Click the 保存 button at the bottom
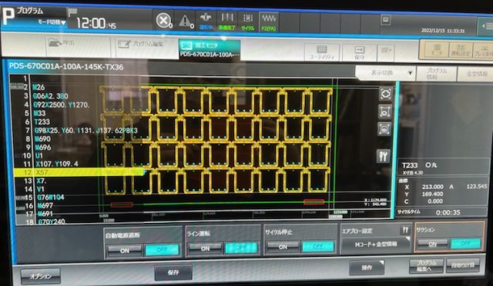This screenshot has width=493, height=286. click(x=173, y=272)
